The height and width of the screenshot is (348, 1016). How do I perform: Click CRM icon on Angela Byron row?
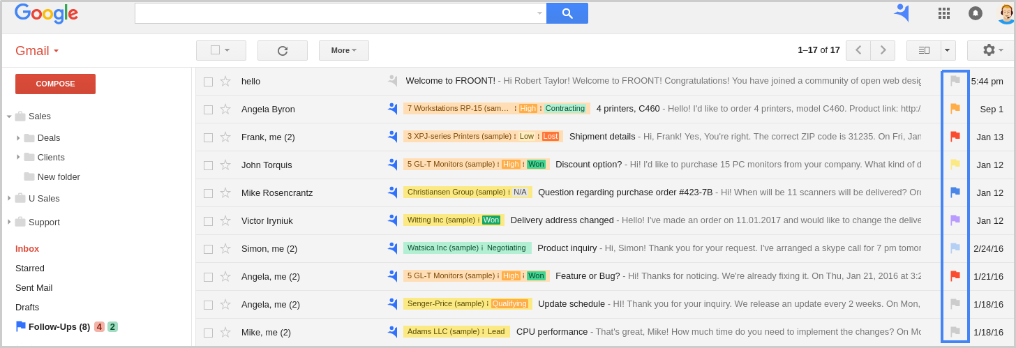coord(392,109)
